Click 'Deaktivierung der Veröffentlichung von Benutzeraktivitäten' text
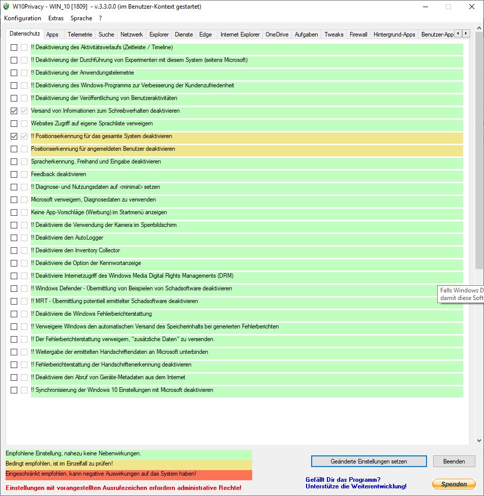The width and height of the screenshot is (484, 496). [x=104, y=98]
